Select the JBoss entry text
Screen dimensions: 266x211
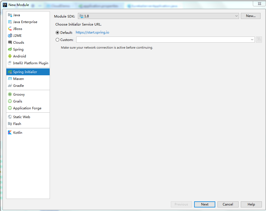coord(18,29)
